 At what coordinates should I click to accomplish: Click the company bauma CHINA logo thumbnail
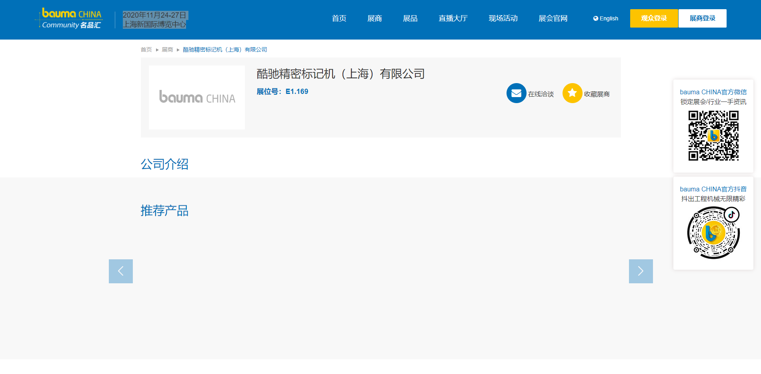point(197,97)
